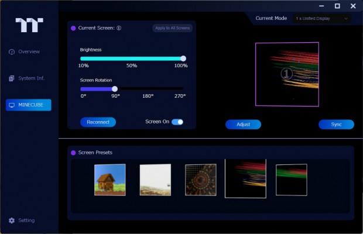Set Screen Rotation slider to 180°

(148, 89)
